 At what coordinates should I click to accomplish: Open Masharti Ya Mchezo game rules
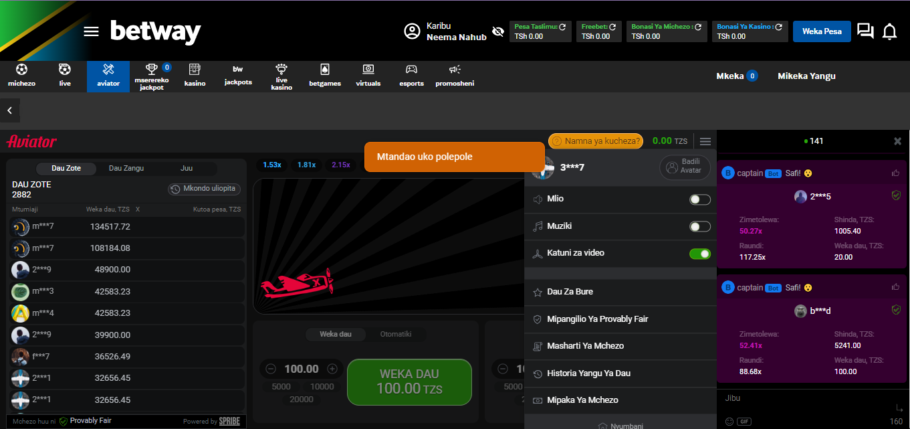click(x=620, y=346)
